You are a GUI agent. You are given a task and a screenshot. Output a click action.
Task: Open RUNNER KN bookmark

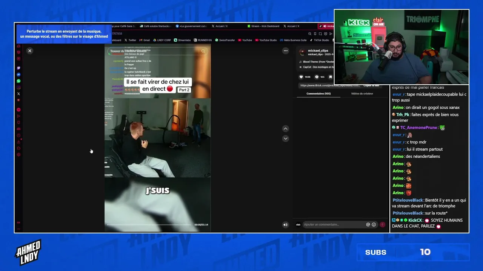[203, 40]
